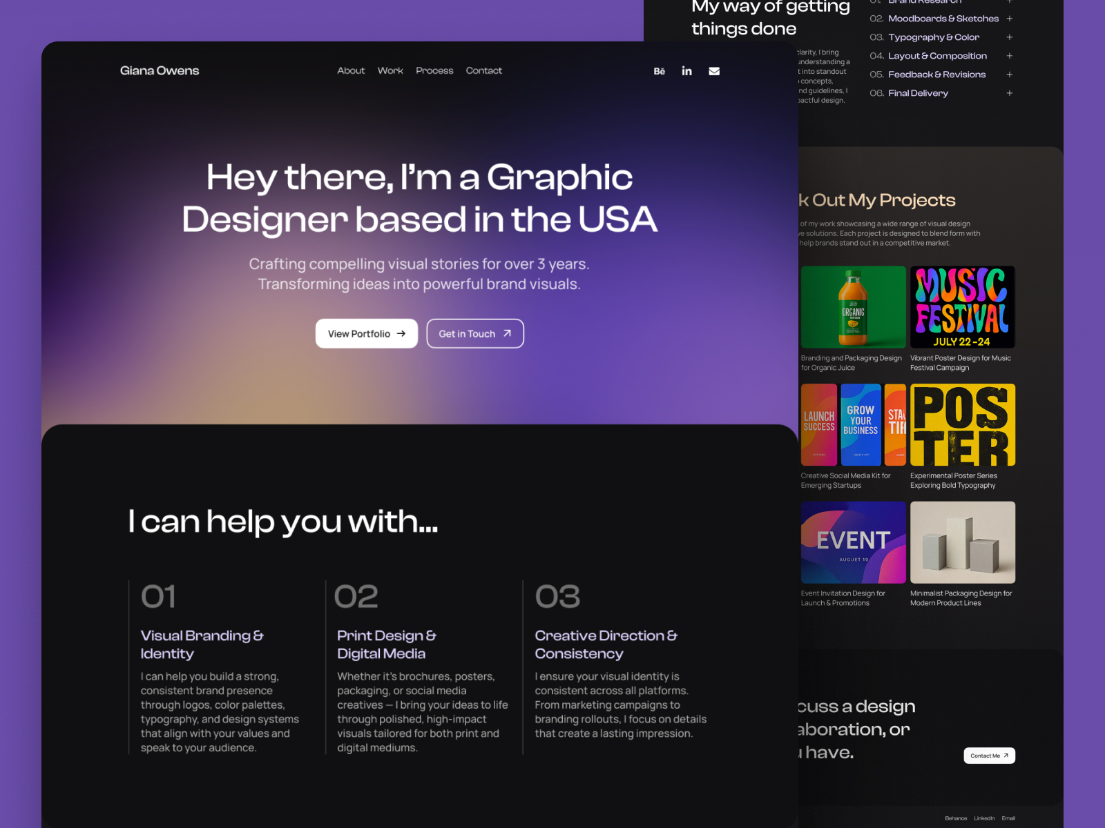Click the LinkedIn icon in header
The width and height of the screenshot is (1105, 828).
click(x=686, y=71)
